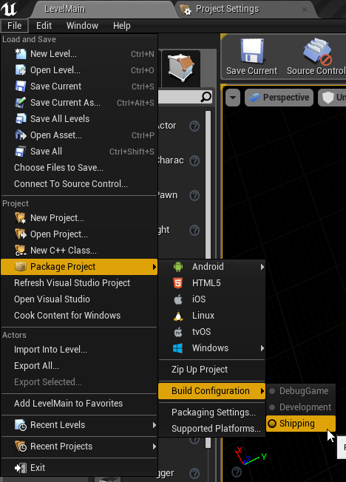The height and width of the screenshot is (482, 346).
Task: Open Supported Platforms
Action: [211, 429]
